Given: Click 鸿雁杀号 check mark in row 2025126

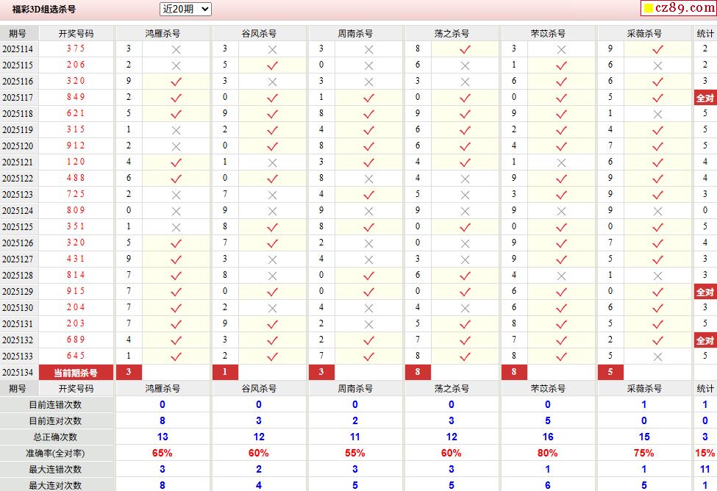Looking at the screenshot, I should point(176,244).
